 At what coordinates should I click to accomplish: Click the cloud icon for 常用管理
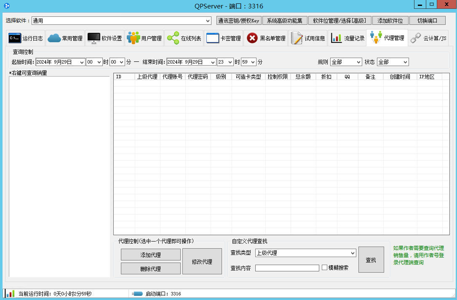coord(54,38)
